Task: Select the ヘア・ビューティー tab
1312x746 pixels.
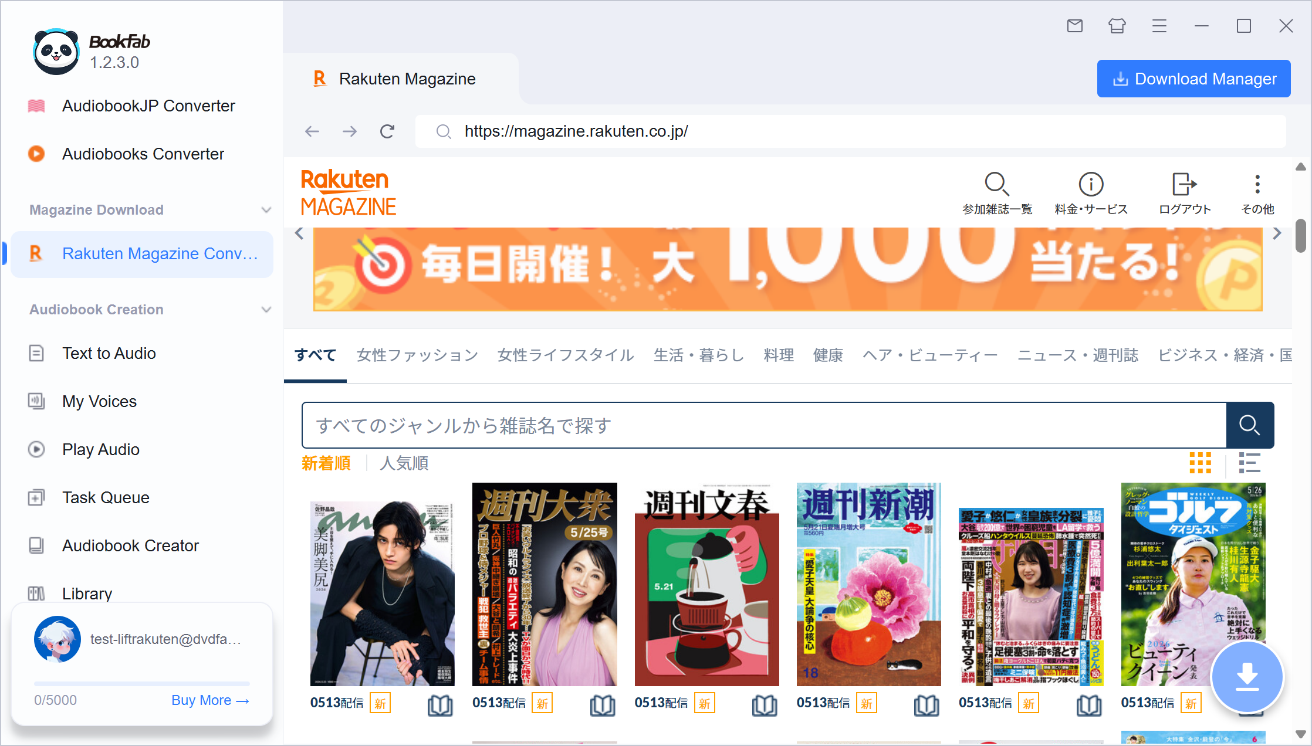Action: point(931,355)
